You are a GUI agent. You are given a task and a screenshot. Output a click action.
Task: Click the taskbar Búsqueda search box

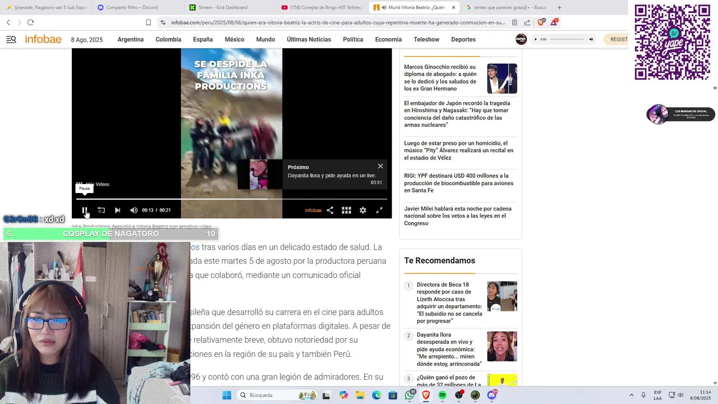coord(278,395)
